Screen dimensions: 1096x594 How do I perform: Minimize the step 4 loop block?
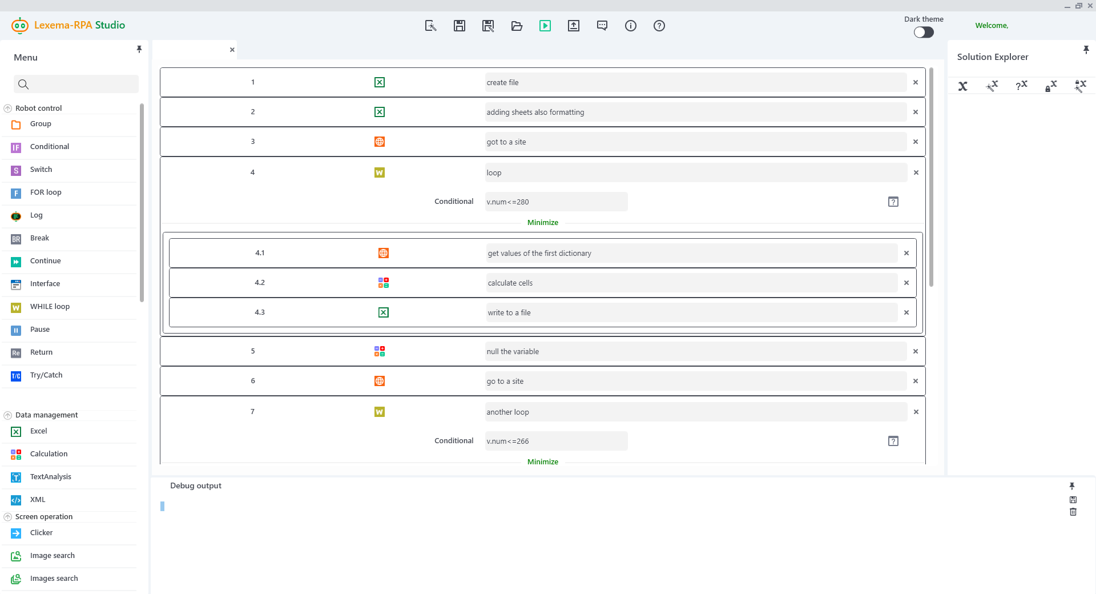(542, 223)
